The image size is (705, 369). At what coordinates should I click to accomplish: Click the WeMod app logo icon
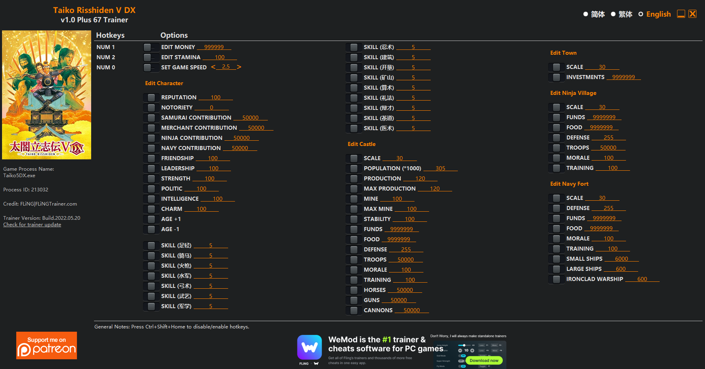click(x=310, y=348)
